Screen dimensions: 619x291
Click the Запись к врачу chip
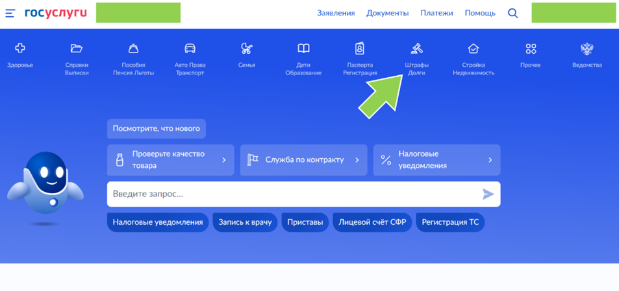point(245,222)
